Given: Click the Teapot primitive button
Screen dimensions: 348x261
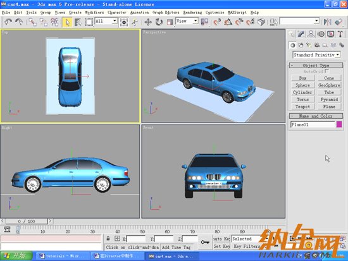Looking at the screenshot, I should click(x=302, y=107).
